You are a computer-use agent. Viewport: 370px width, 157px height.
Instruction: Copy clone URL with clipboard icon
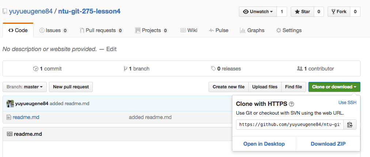[x=350, y=125]
